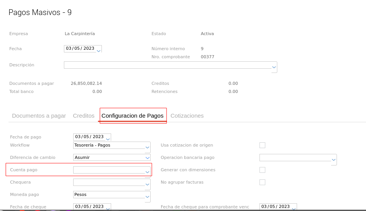Screen dimensions: 366x211
Task: Click the top Fecha date input
Action: [80, 49]
